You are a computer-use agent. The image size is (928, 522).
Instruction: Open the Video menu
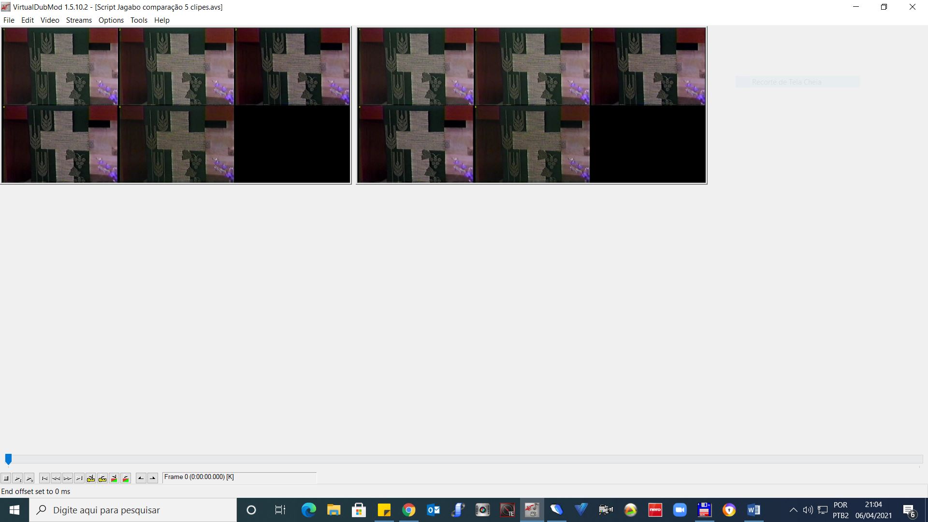(50, 20)
